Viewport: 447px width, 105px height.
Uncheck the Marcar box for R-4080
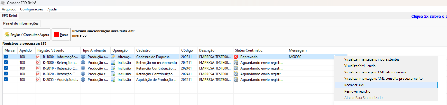[x=6, y=62]
